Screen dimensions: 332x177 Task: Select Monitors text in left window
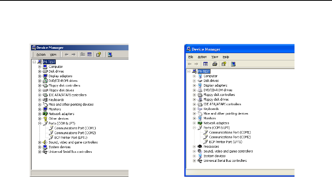point(55,109)
